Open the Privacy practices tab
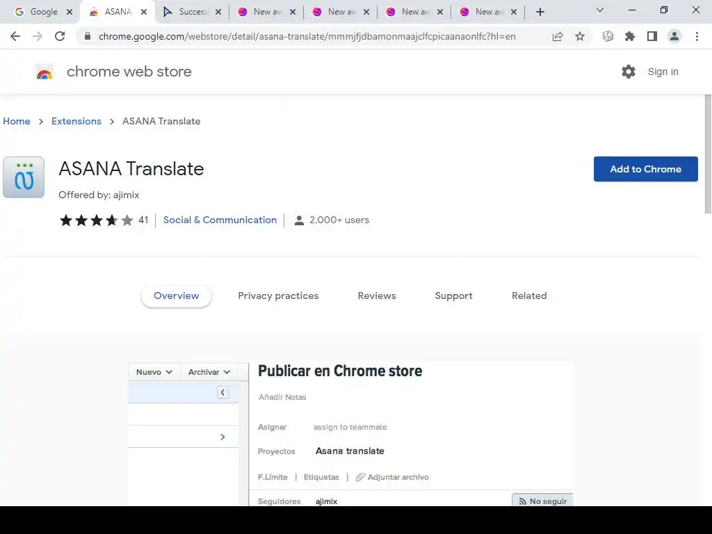 278,296
